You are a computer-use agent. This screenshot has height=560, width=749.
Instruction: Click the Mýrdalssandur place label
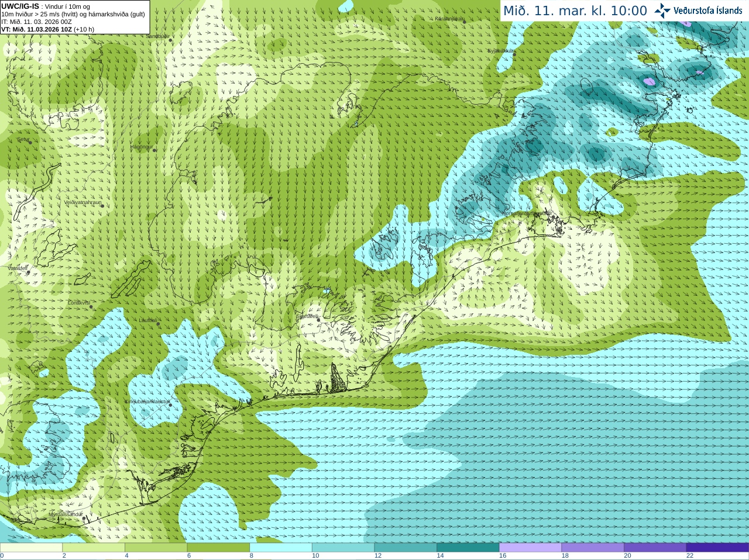tap(66, 514)
